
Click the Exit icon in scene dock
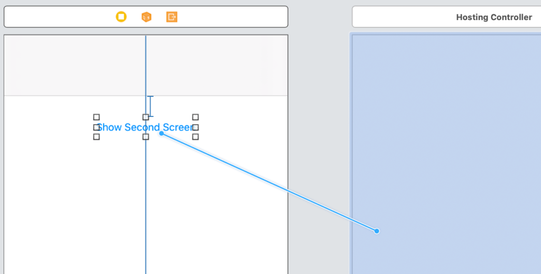(x=172, y=17)
